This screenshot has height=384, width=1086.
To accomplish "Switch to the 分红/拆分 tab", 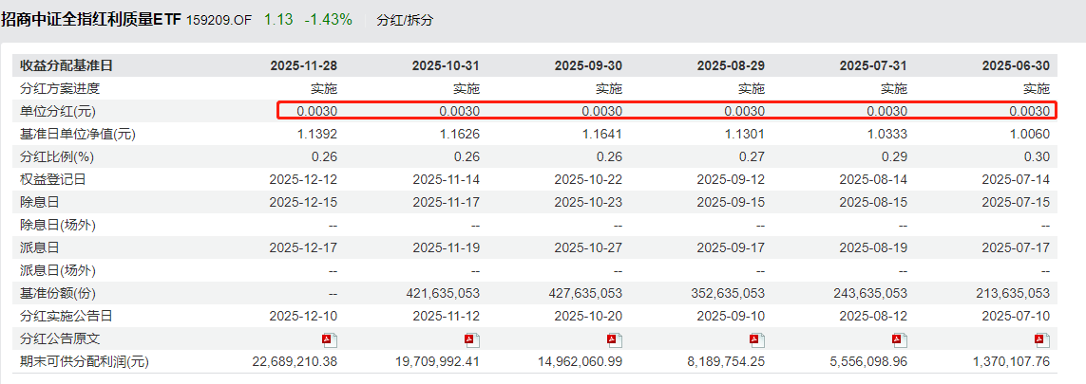I will click(404, 20).
